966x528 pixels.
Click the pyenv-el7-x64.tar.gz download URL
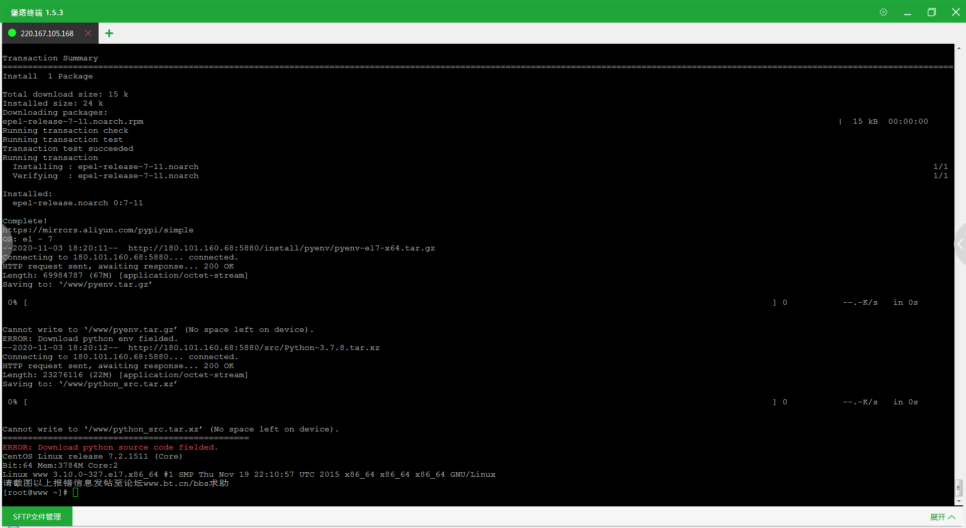pyautogui.click(x=282, y=248)
